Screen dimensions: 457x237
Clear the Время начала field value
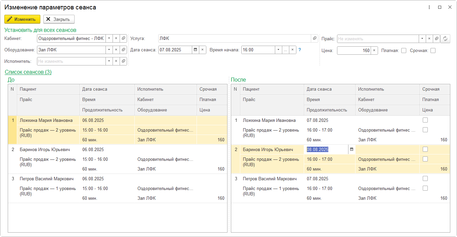(x=293, y=50)
